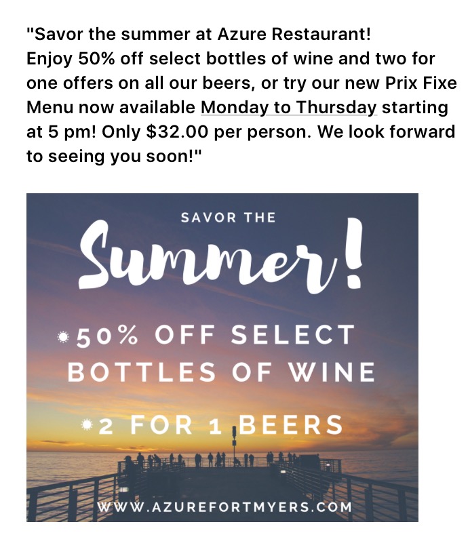This screenshot has height=537, width=470.
Task: Click the BOTTLES OF WINE line
Action: (221, 372)
